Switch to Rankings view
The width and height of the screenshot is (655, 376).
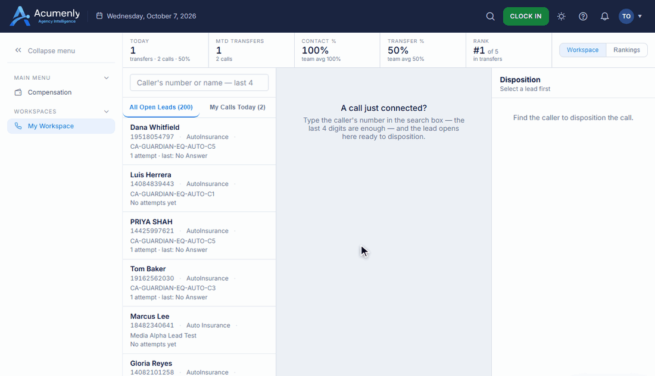tap(626, 50)
